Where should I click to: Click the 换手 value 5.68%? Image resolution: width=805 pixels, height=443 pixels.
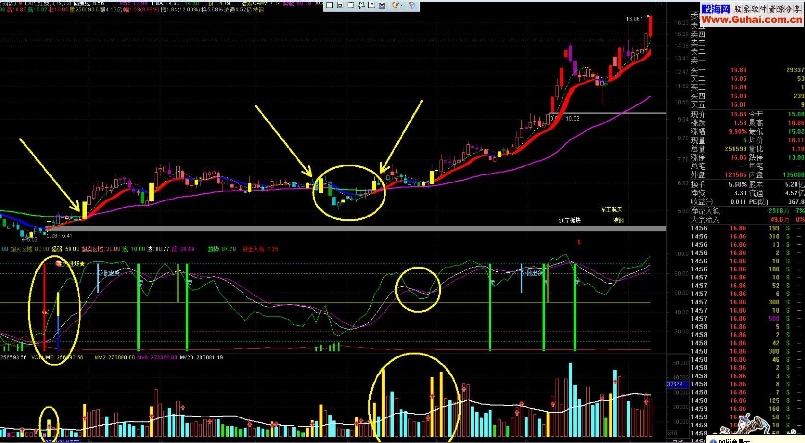coord(737,184)
